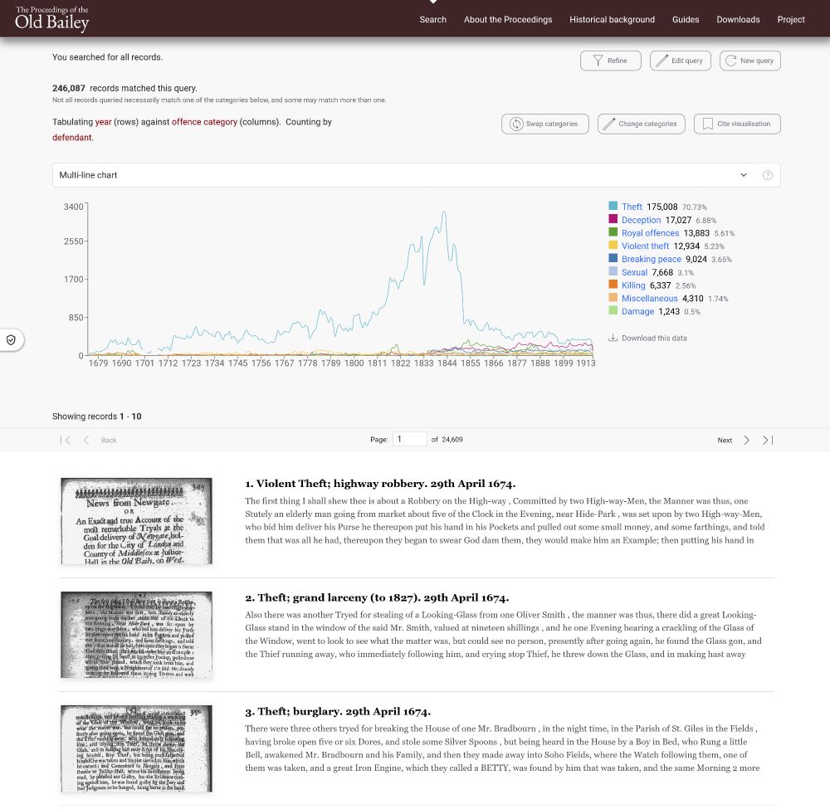Select Killing legend link

pyautogui.click(x=633, y=285)
